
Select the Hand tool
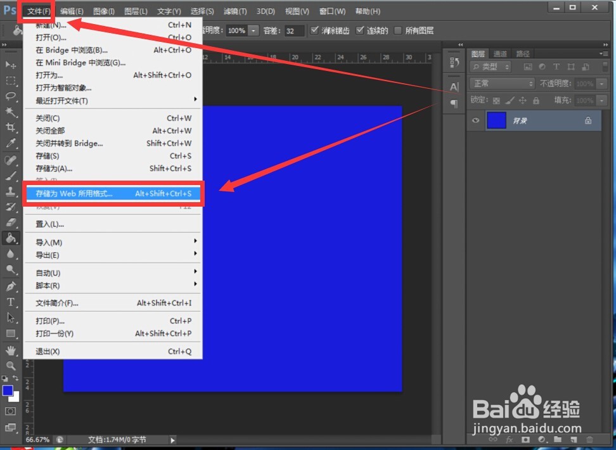click(11, 350)
